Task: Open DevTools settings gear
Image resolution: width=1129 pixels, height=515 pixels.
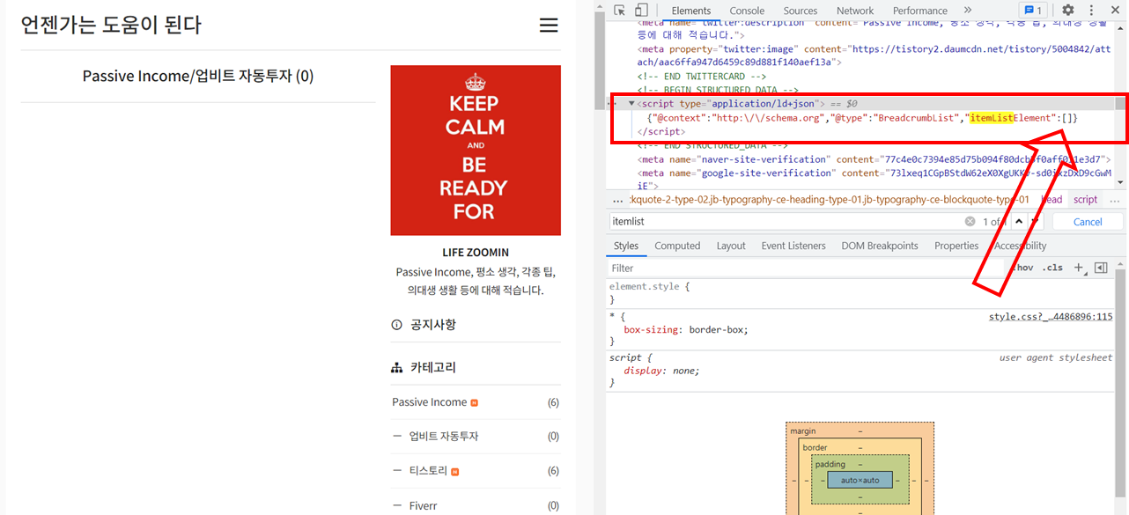Action: 1067,11
